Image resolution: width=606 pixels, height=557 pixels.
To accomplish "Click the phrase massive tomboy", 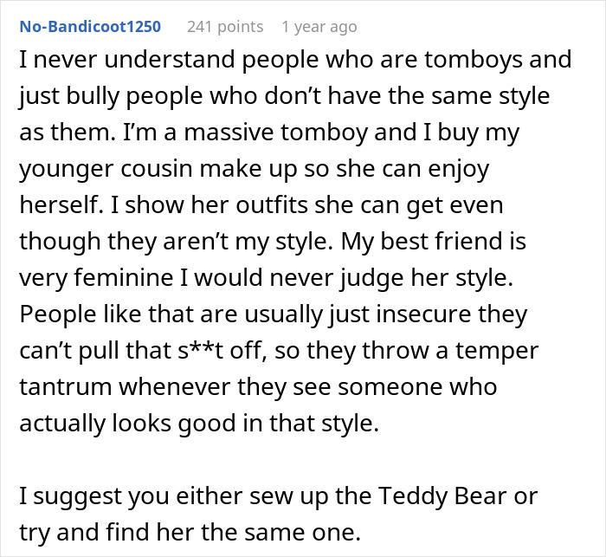I will (x=275, y=133).
